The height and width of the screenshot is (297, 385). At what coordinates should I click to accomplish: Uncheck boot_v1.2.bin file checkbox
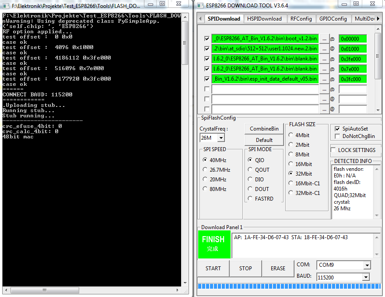pos(207,39)
